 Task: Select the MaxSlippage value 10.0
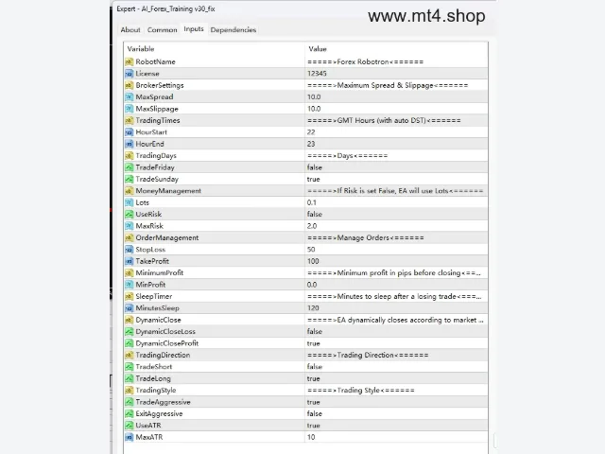[x=314, y=109]
